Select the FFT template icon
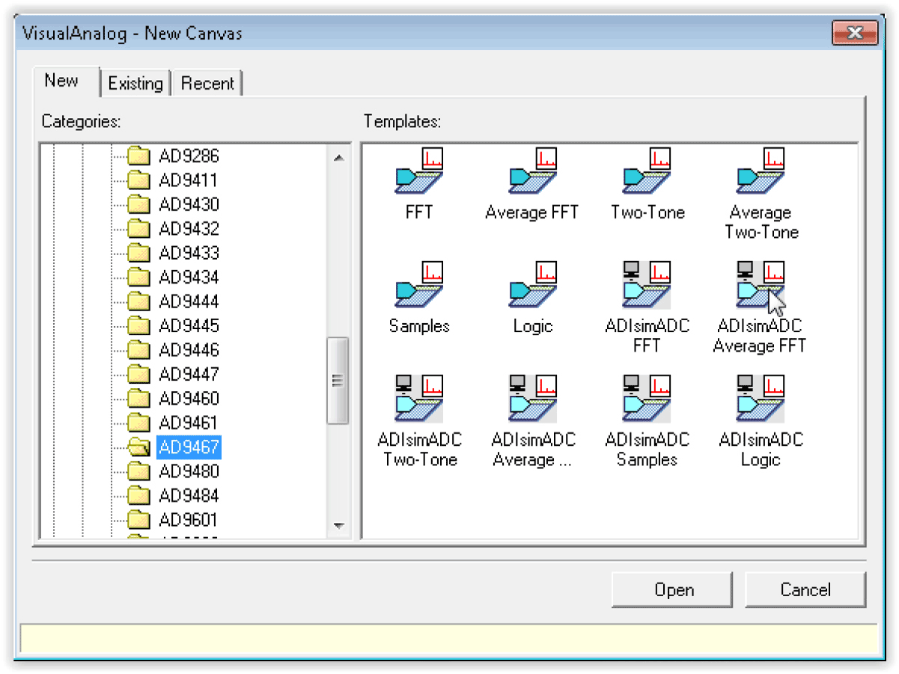Screen dimensions: 899x674 tap(419, 171)
